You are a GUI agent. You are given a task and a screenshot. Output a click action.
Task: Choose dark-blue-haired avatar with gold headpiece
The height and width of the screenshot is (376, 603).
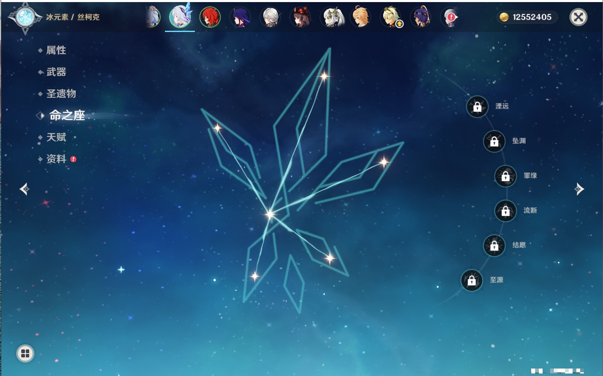[x=421, y=17]
